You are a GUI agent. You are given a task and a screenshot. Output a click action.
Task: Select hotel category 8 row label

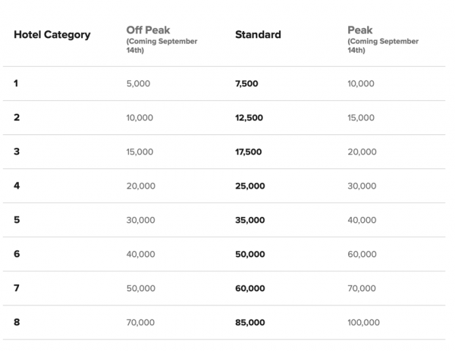pyautogui.click(x=17, y=322)
